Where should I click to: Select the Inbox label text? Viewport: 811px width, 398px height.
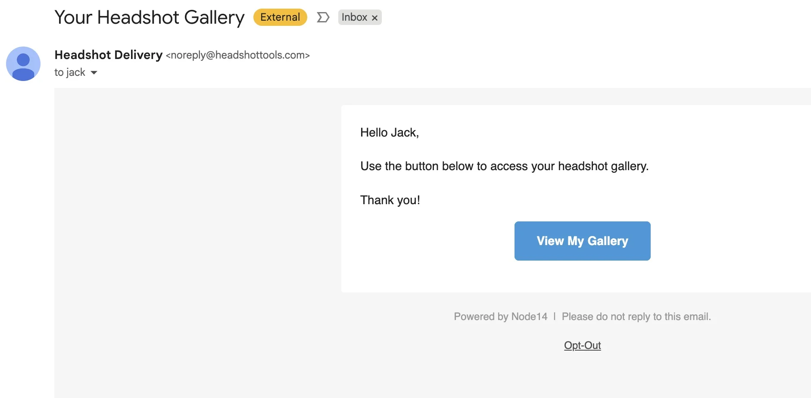pos(354,17)
